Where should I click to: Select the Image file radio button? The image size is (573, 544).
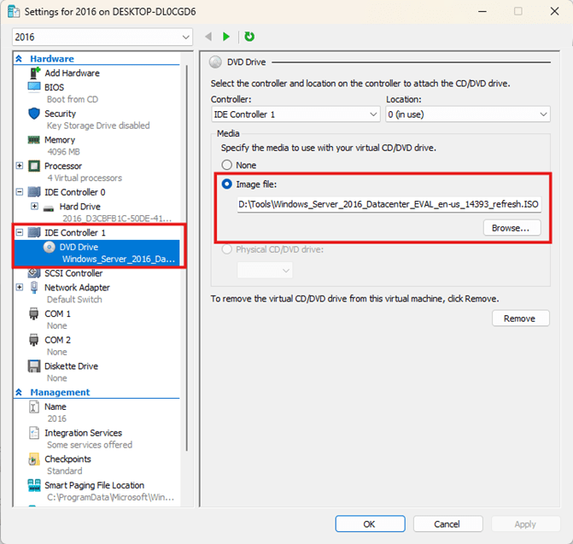226,184
